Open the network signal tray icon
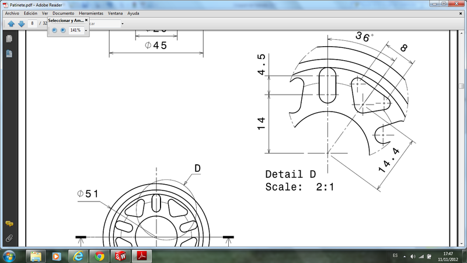This screenshot has height=263, width=467. (421, 257)
